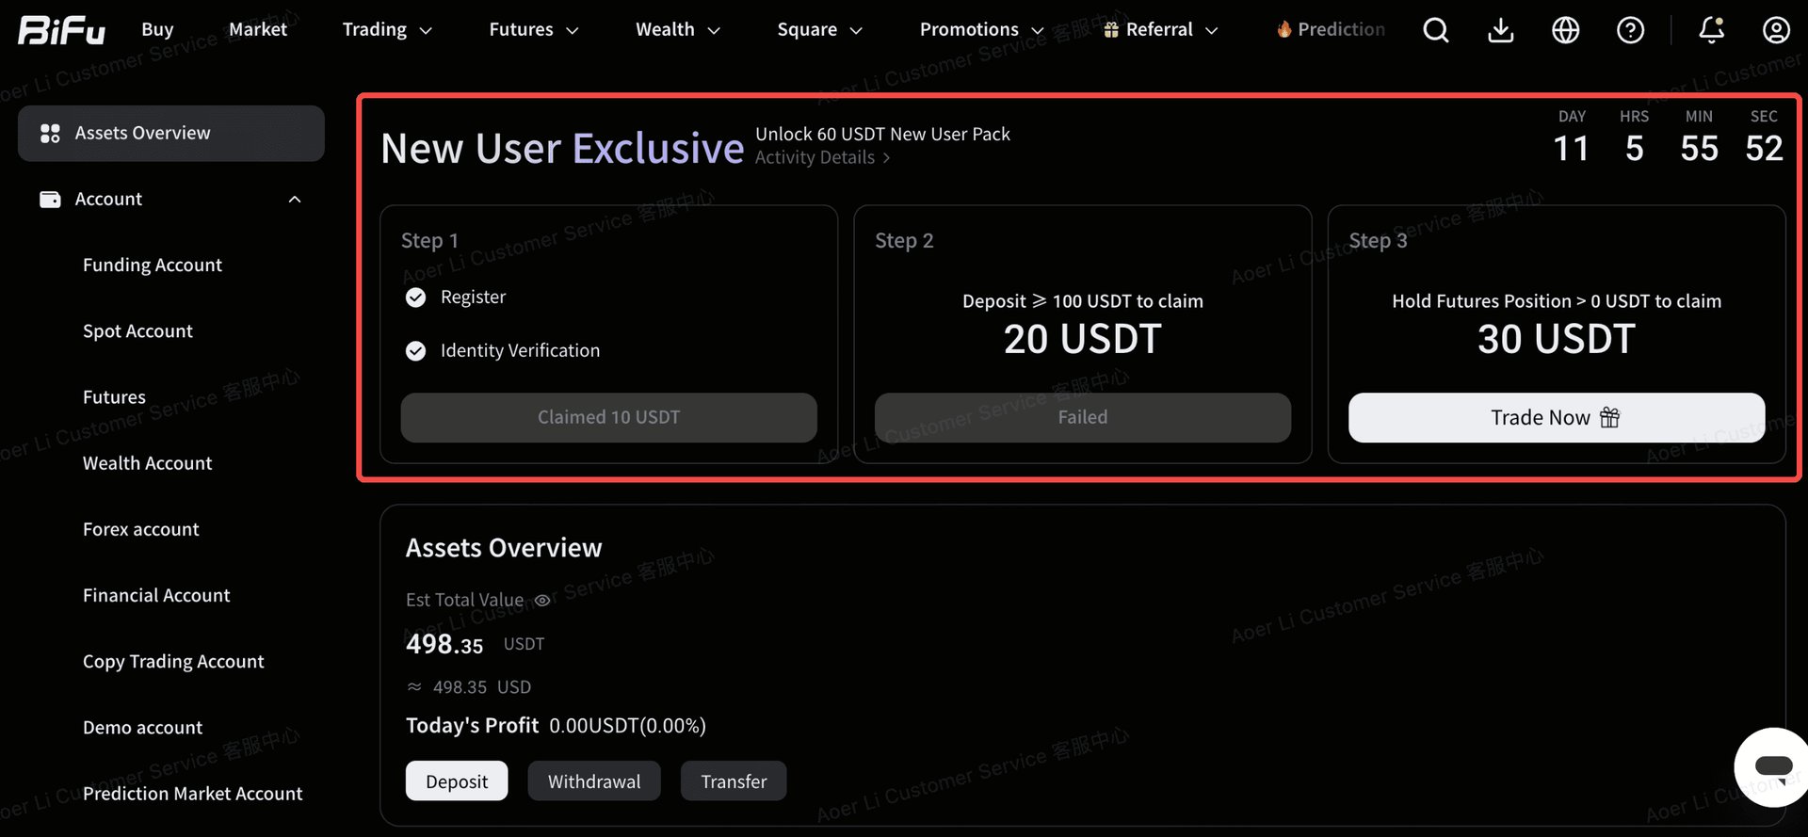Screen dimensions: 1808x837
Task: Open the help question mark icon
Action: [x=1630, y=30]
